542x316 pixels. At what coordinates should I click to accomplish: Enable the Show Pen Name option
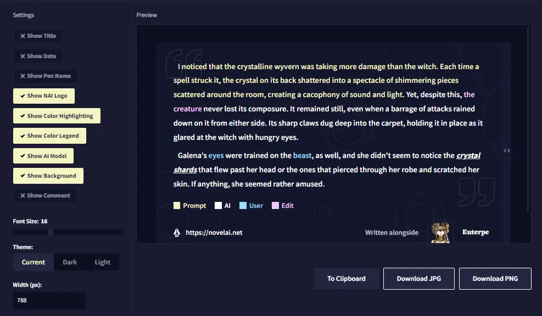point(45,76)
